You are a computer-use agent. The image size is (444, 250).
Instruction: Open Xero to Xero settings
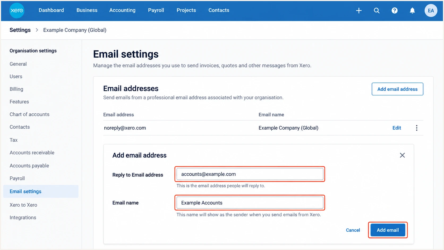pyautogui.click(x=23, y=205)
